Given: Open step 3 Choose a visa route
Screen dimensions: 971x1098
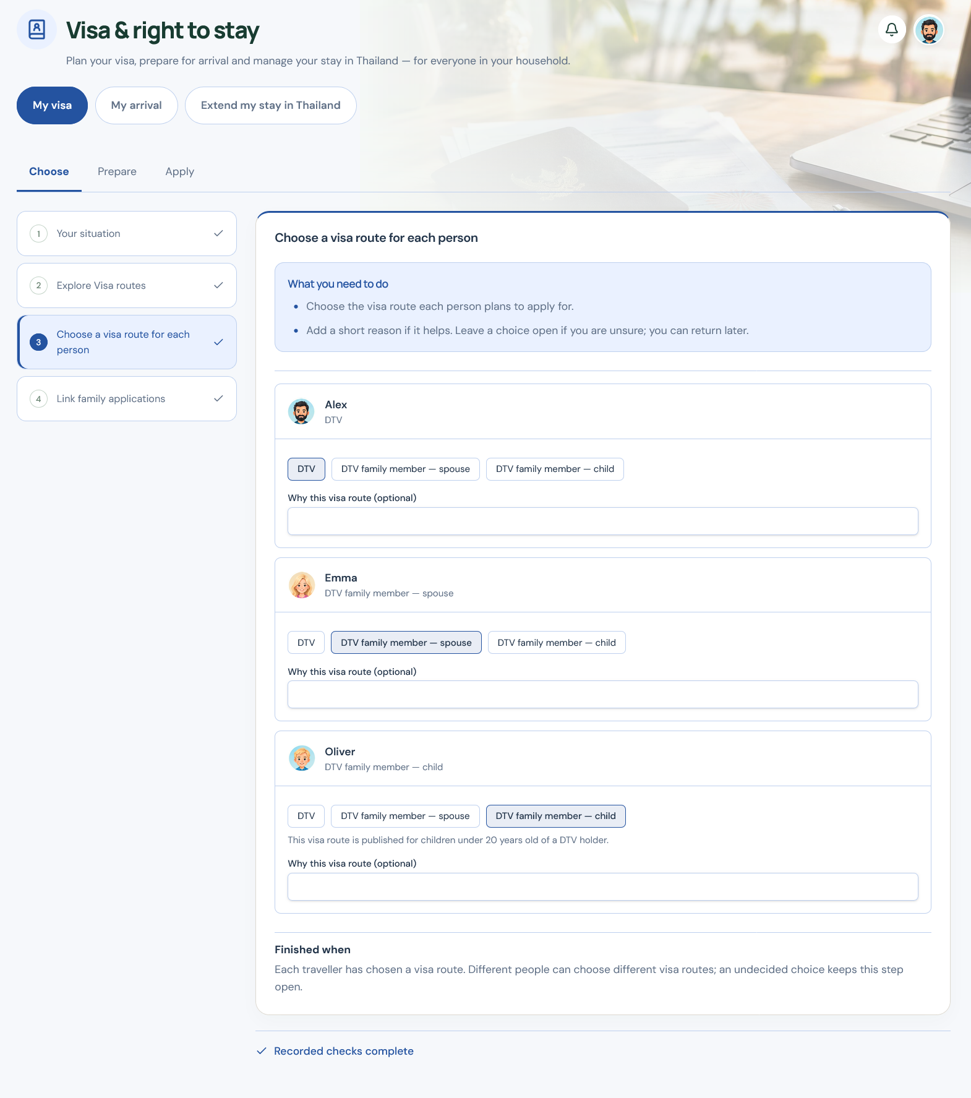Looking at the screenshot, I should coord(127,342).
